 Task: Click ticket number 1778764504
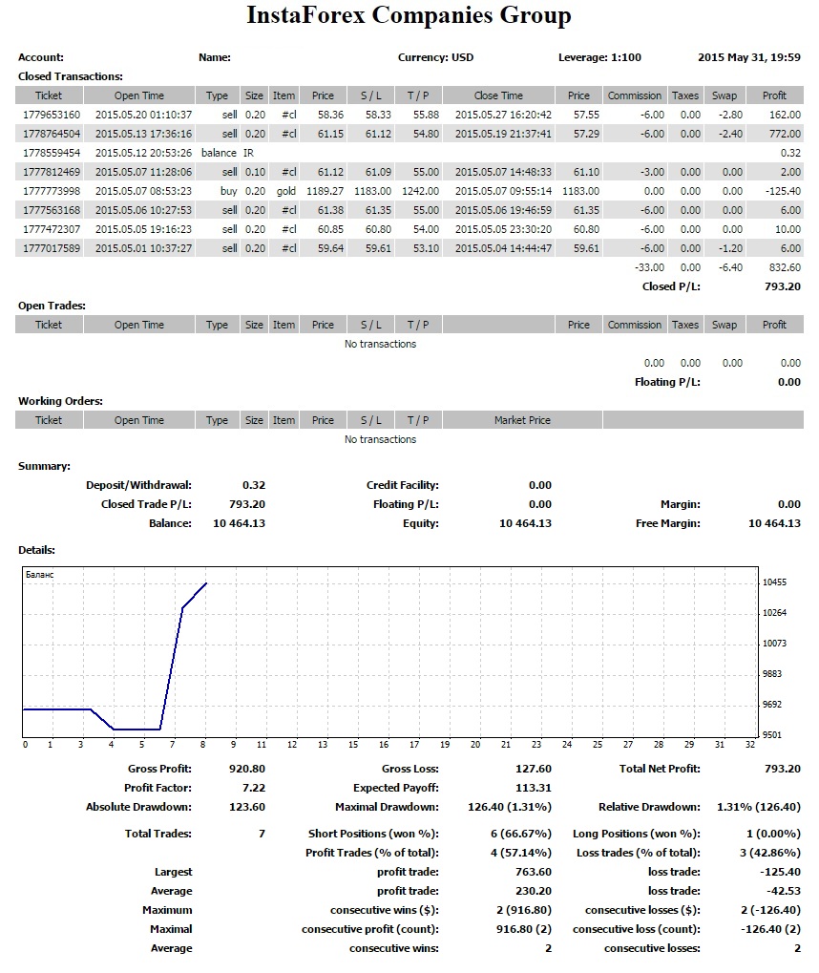pos(52,134)
